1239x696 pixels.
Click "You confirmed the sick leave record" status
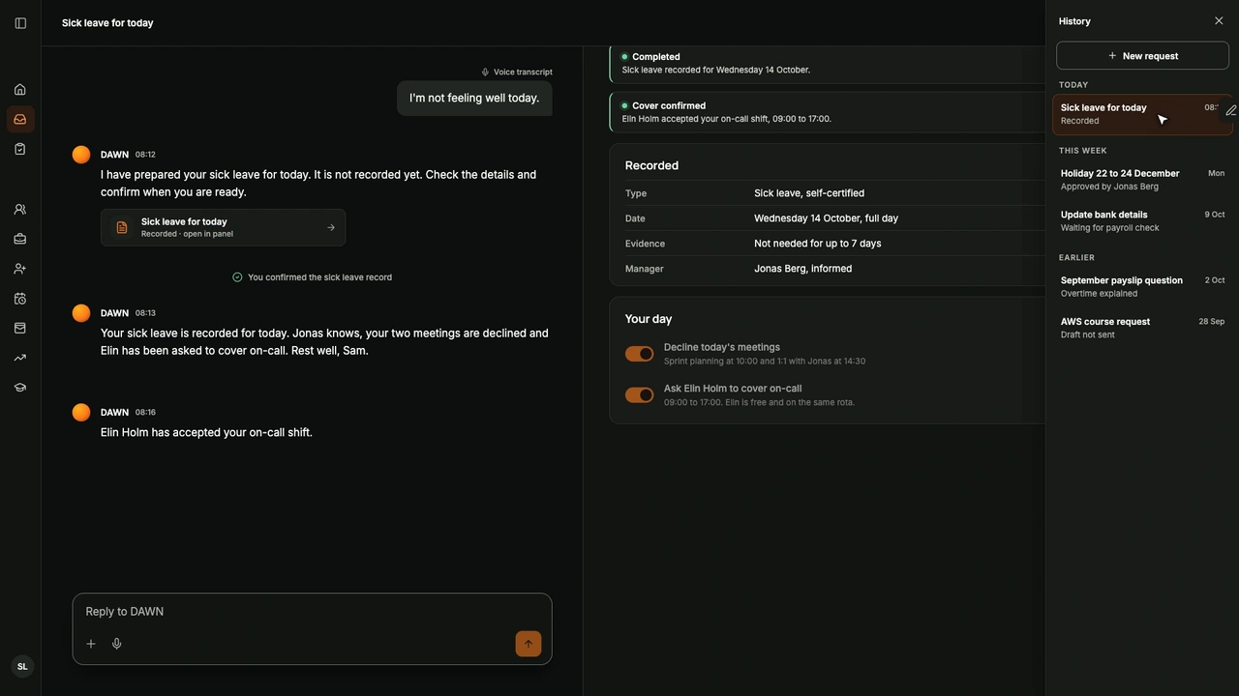click(x=313, y=277)
